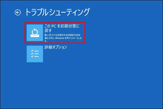Select the reset description mentioning Windows reinstall
The height and width of the screenshot is (109, 163).
pyautogui.click(x=63, y=38)
